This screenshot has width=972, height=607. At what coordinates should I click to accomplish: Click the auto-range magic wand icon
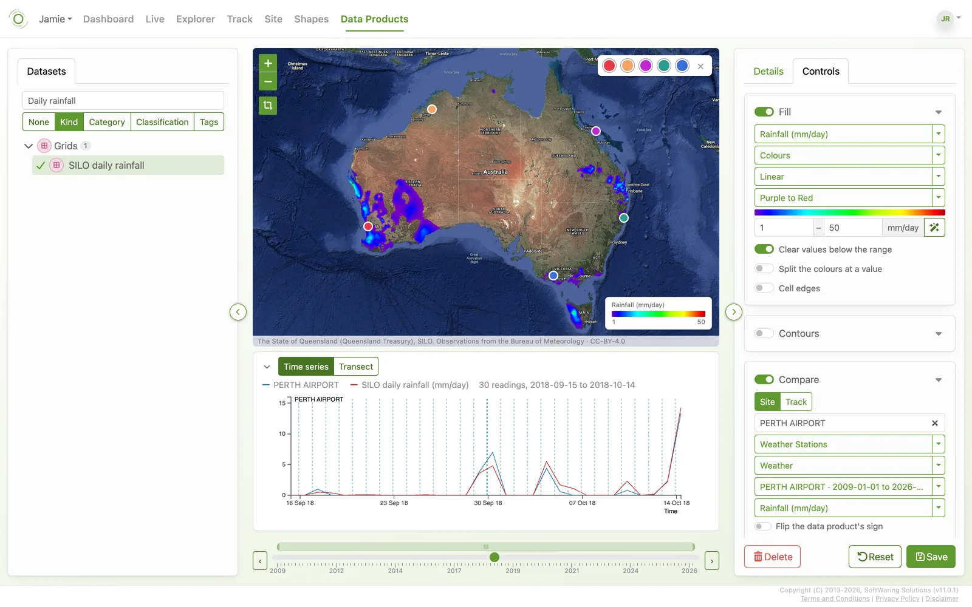point(934,228)
